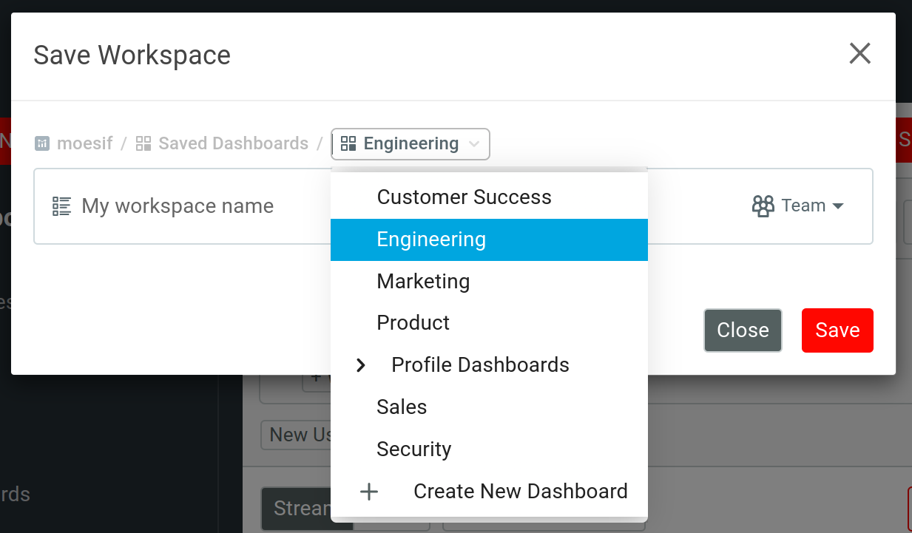Image resolution: width=912 pixels, height=533 pixels.
Task: Choose Product from the dashboard list
Action: pyautogui.click(x=413, y=322)
